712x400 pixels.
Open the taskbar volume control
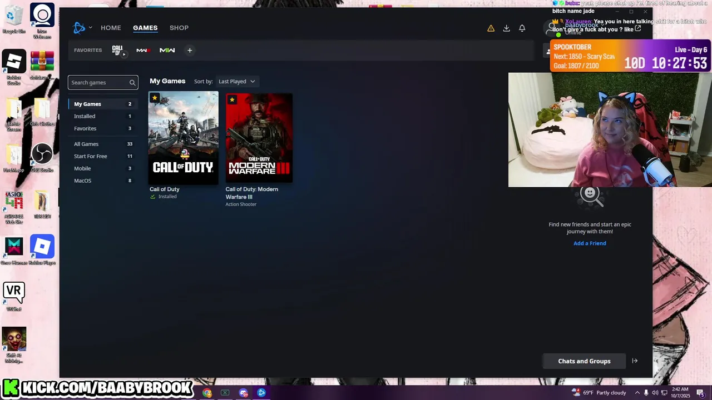coord(655,393)
